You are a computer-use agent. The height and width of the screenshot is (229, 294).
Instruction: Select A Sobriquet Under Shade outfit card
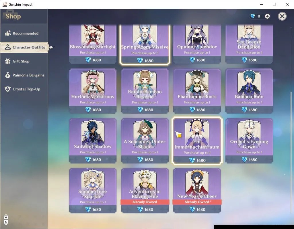pyautogui.click(x=145, y=141)
